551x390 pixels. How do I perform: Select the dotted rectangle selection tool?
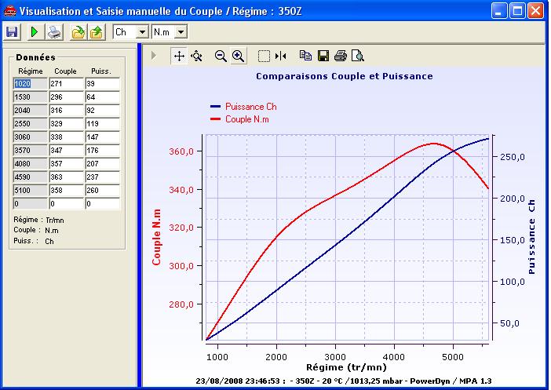coord(264,56)
